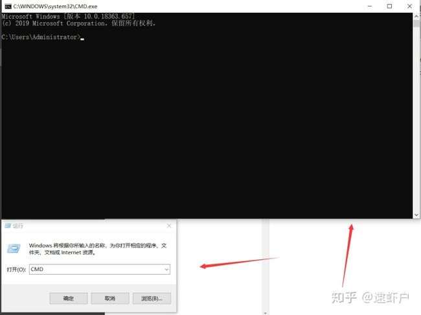Screen dimensions: 421x315
Task: Click the background page scrollbar down arrow
Action: (x=266, y=313)
